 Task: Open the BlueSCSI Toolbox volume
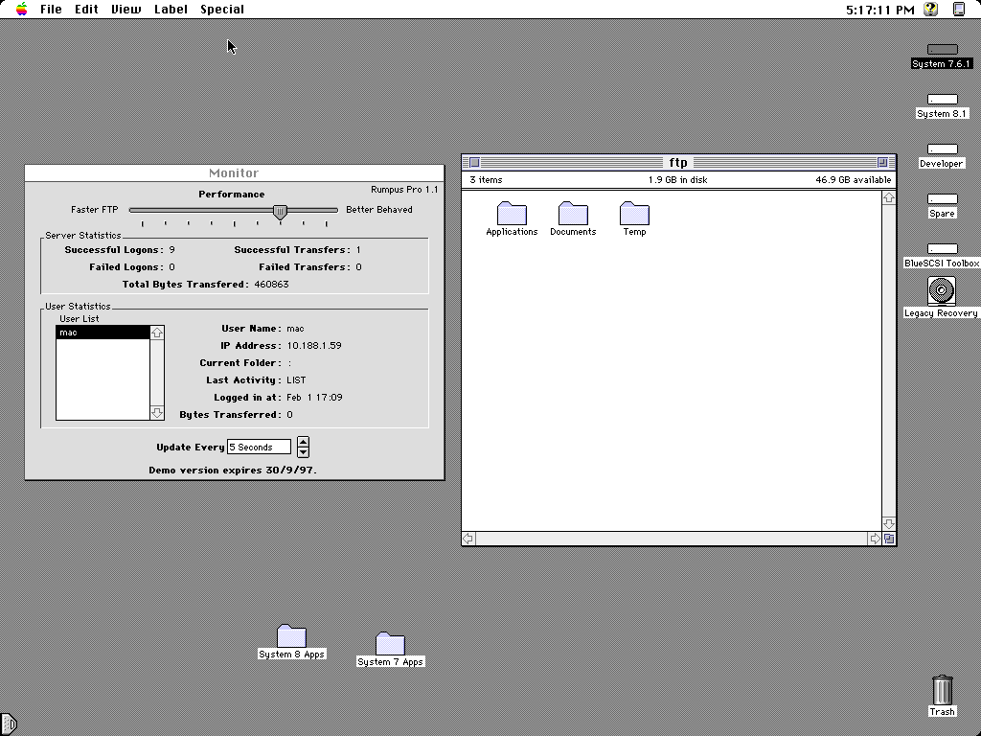point(942,246)
